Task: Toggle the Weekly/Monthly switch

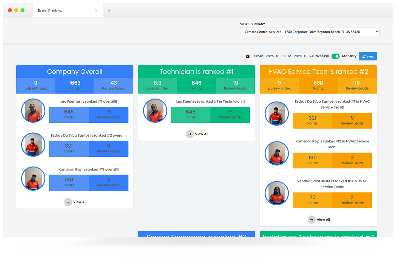Action: point(335,56)
